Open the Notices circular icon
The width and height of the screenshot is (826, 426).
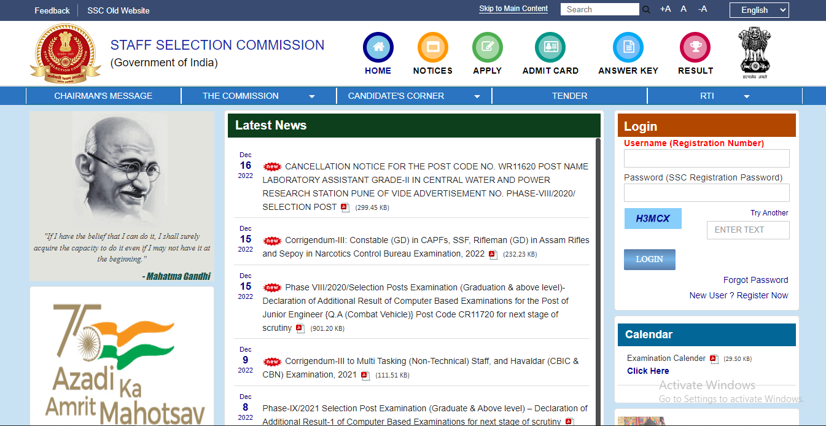tap(433, 47)
